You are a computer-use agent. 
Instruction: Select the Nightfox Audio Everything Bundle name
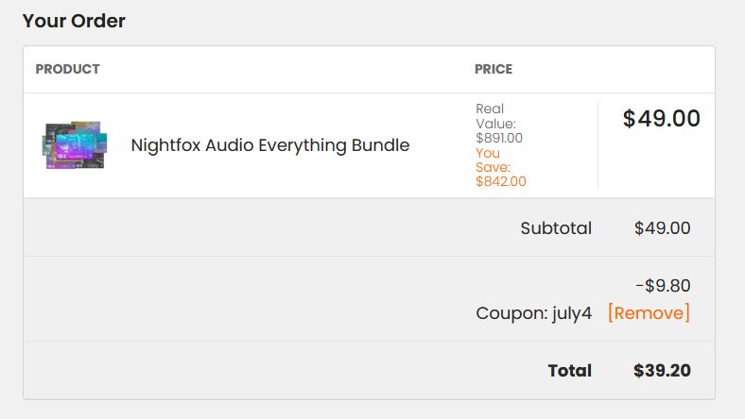pyautogui.click(x=269, y=145)
